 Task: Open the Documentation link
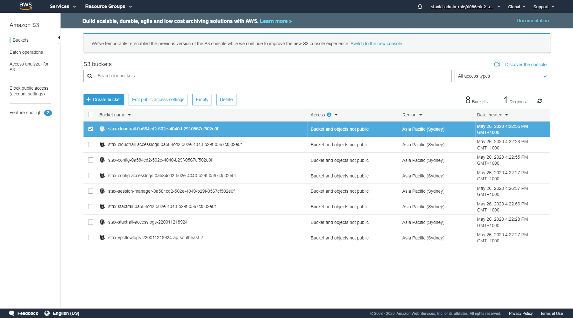tap(533, 21)
